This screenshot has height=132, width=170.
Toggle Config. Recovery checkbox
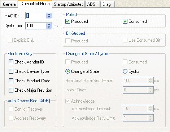point(11,109)
